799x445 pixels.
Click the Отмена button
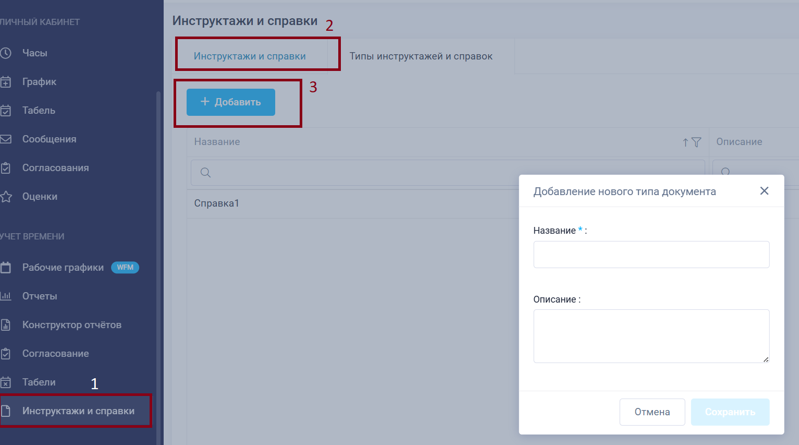[x=652, y=412]
